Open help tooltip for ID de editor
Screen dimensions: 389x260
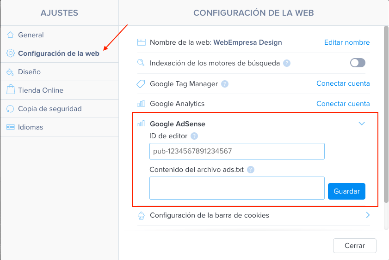(194, 136)
